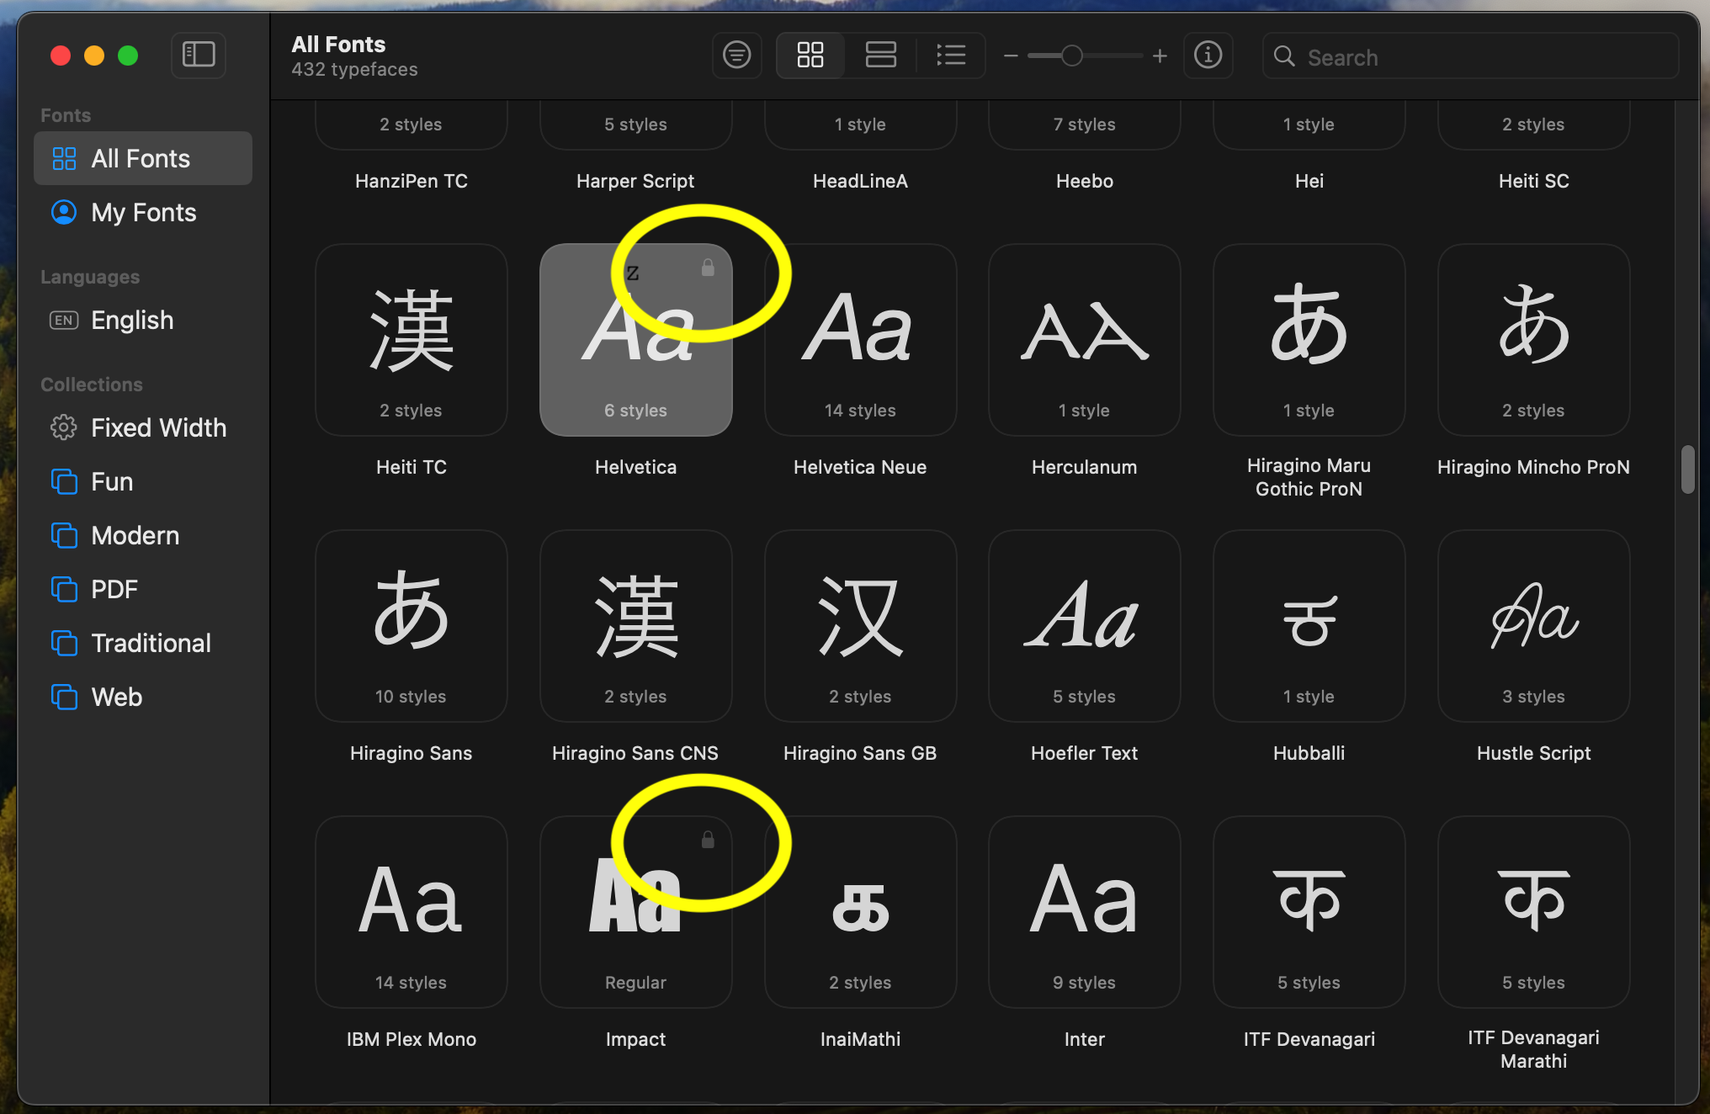Switch to samples view layout
The image size is (1710, 1114).
click(x=880, y=56)
